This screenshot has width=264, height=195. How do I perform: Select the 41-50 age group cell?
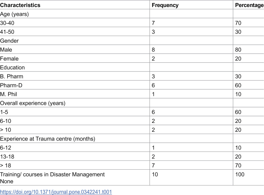(7, 32)
